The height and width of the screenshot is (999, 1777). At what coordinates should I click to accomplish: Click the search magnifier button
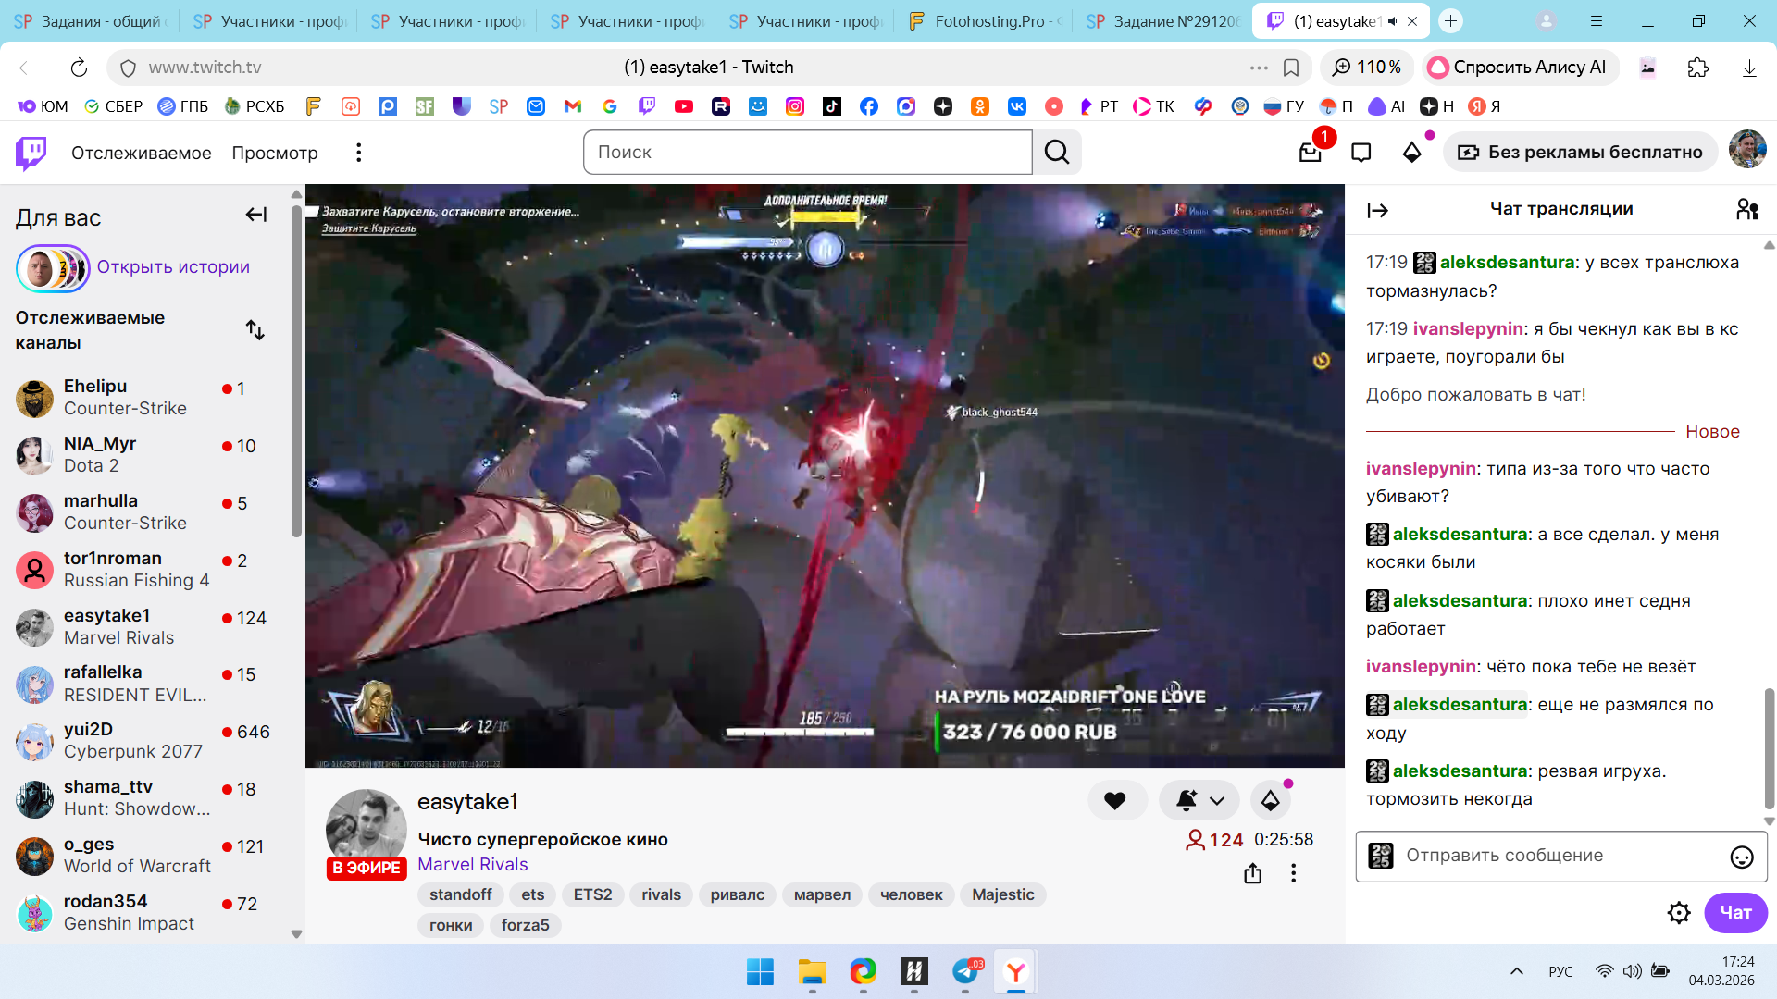coord(1057,153)
